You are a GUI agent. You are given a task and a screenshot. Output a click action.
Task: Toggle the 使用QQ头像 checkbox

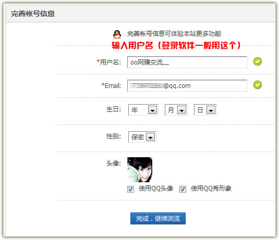[x=130, y=189]
